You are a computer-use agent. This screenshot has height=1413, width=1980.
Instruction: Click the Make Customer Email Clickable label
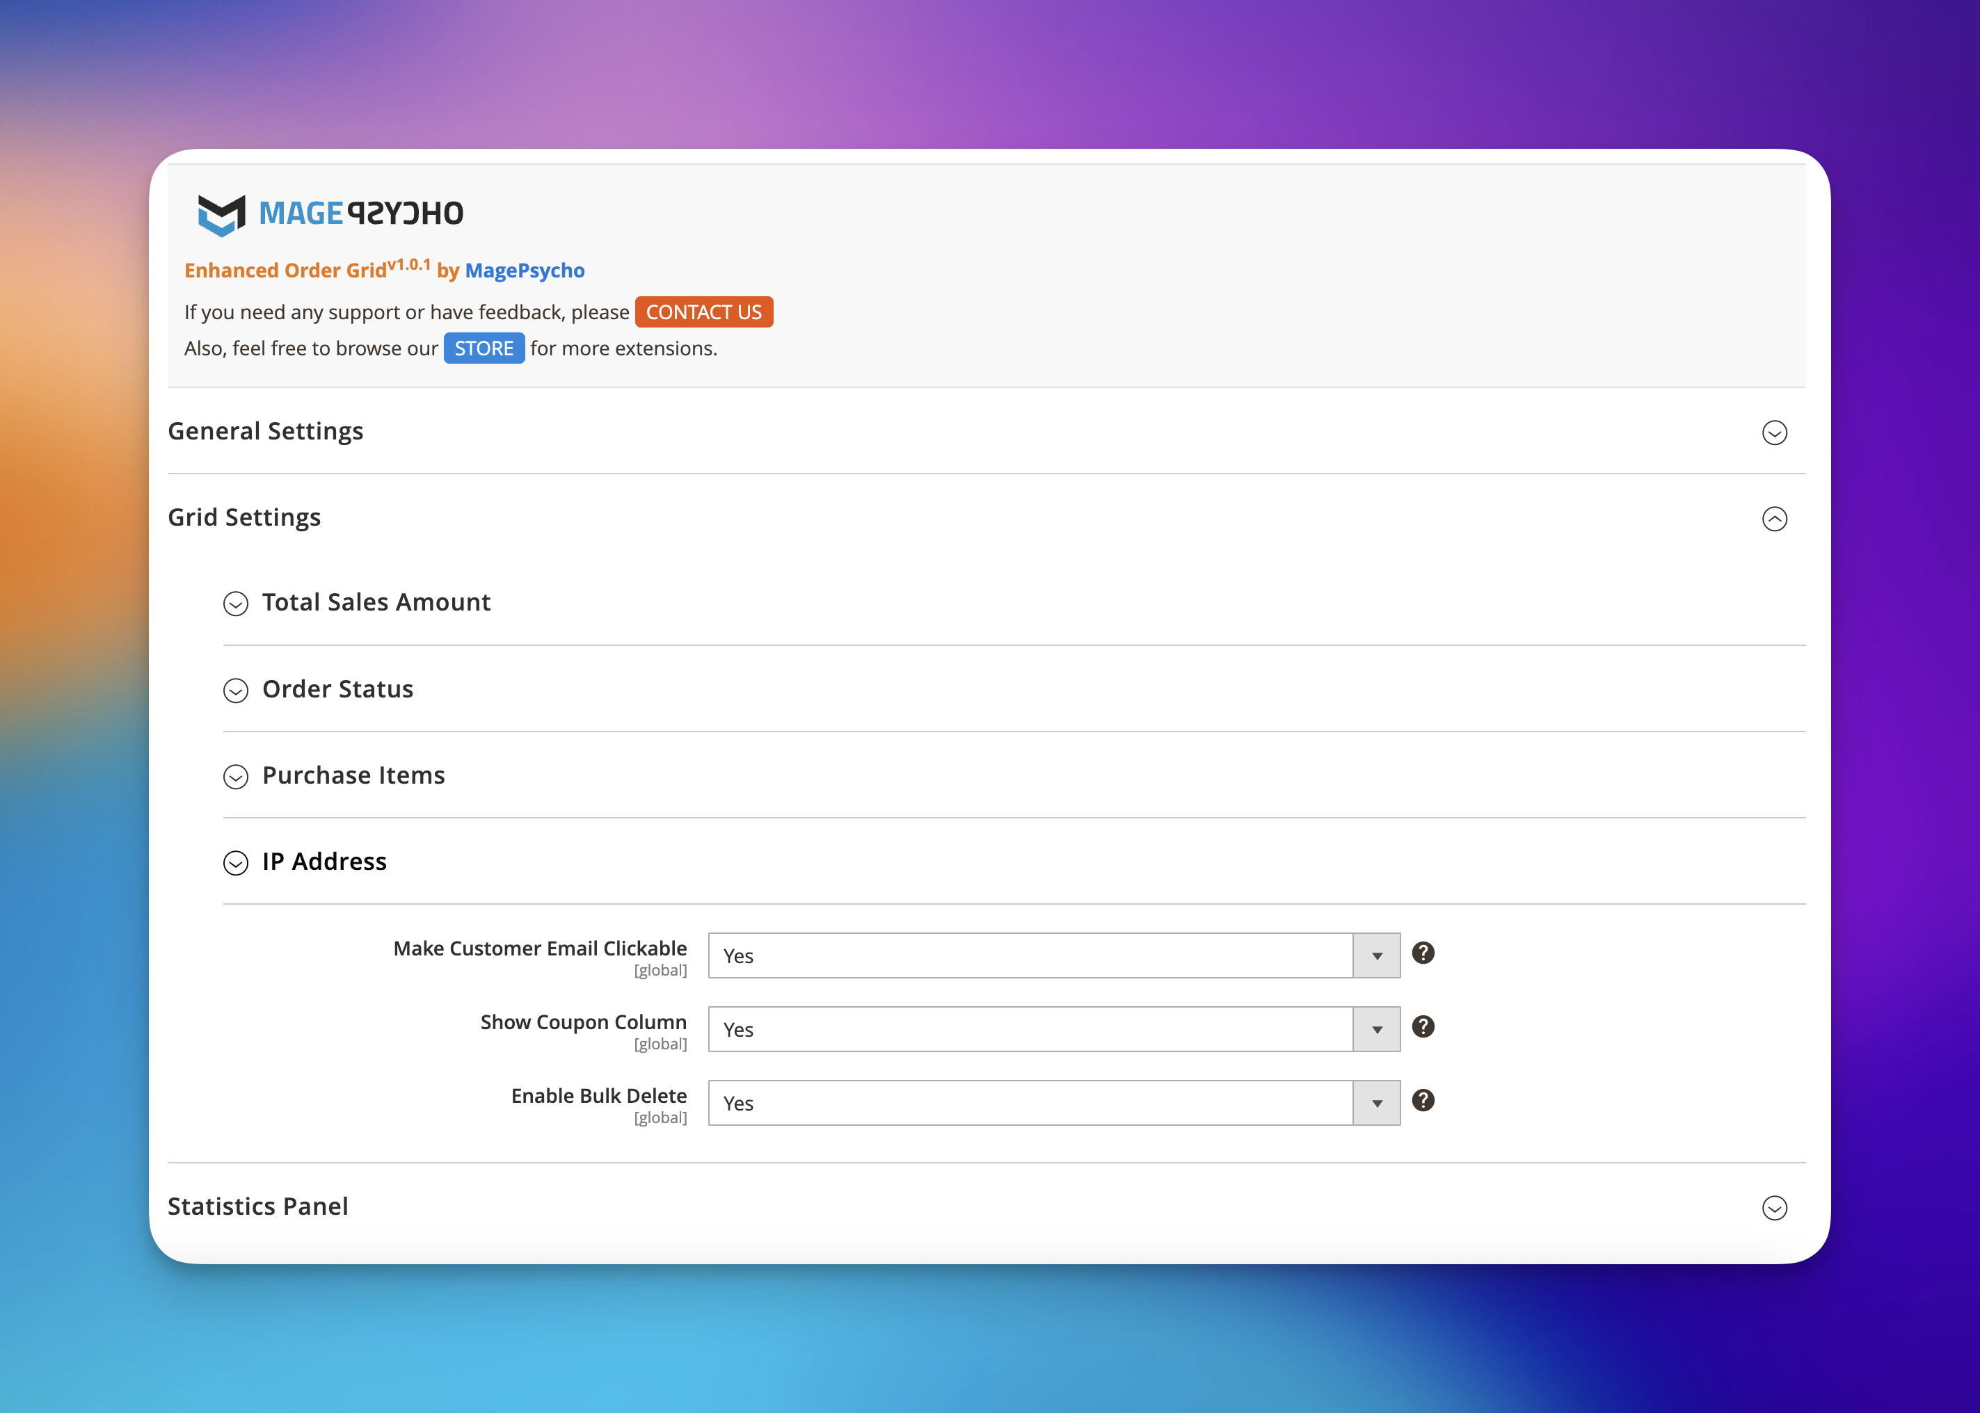point(540,948)
